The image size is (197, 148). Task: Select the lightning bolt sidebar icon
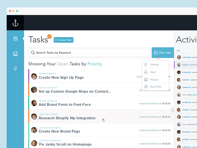[15, 68]
